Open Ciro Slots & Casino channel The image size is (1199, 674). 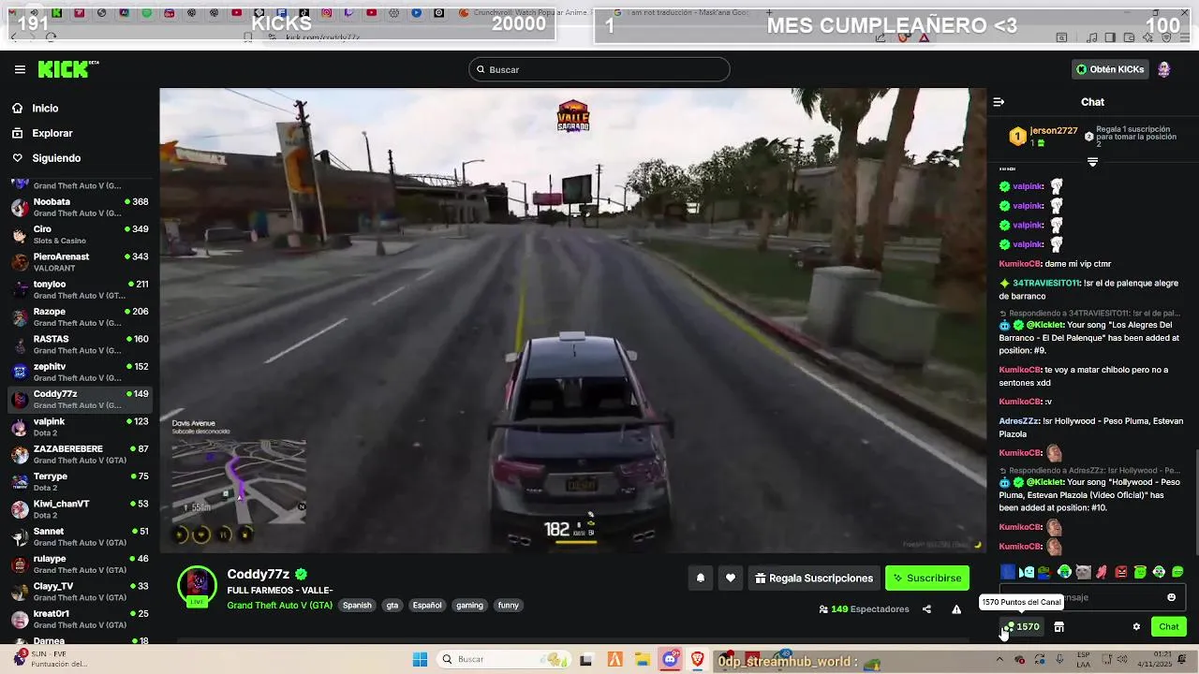(x=80, y=235)
